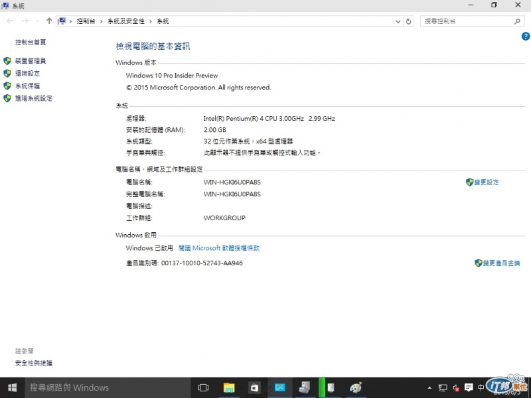Select 系統 breadcrumb in address bar
This screenshot has height=398, width=531.
(x=163, y=21)
